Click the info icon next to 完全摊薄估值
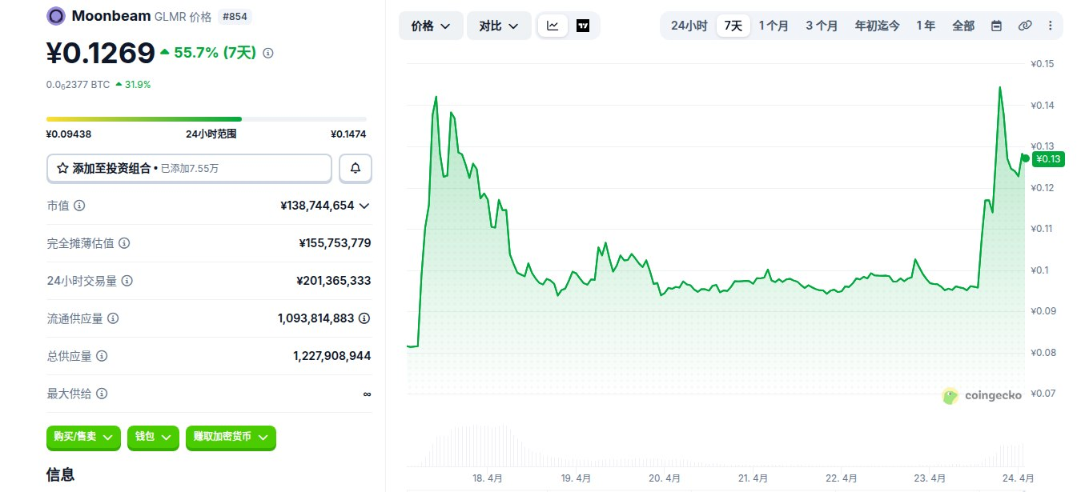This screenshot has height=492, width=1089. point(124,243)
